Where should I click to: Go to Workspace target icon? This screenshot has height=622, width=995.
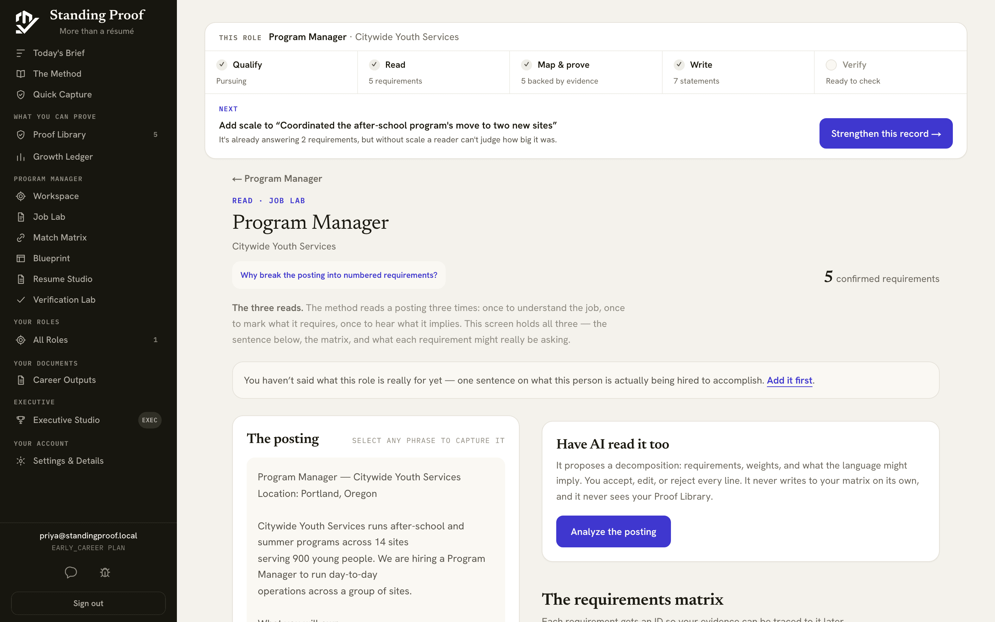coord(21,196)
